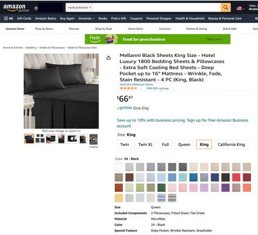
Task: Play the product video thumbnail
Action: click(x=93, y=139)
